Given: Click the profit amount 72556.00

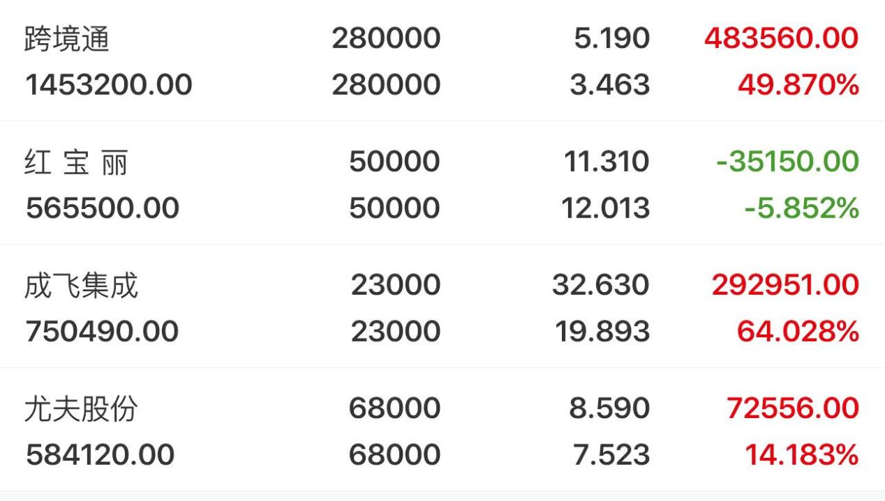Looking at the screenshot, I should tap(792, 408).
